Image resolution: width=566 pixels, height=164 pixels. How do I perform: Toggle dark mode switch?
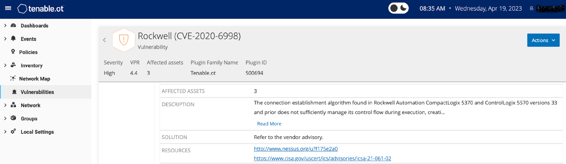click(x=398, y=8)
